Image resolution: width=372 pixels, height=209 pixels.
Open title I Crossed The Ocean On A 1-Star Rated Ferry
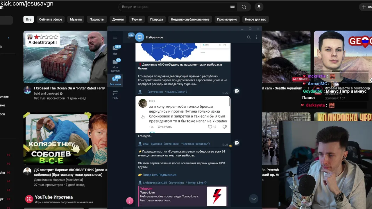pyautogui.click(x=69, y=88)
